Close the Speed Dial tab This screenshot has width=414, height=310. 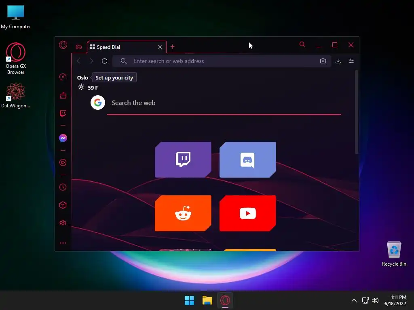coord(160,47)
